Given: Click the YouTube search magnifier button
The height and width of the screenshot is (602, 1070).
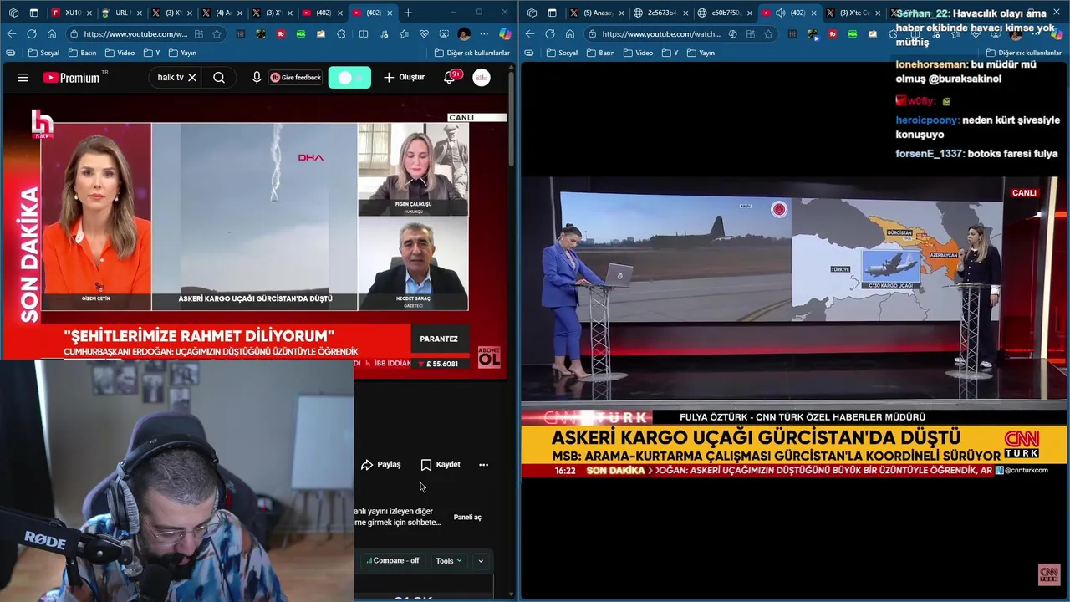Looking at the screenshot, I should [x=219, y=78].
